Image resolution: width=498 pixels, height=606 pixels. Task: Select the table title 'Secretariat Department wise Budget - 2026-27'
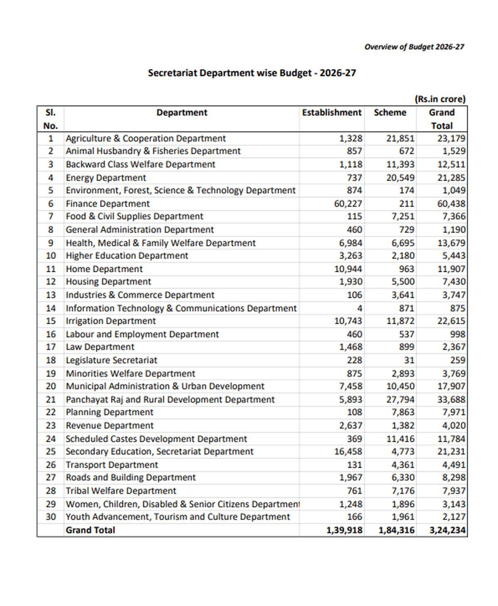pos(252,72)
